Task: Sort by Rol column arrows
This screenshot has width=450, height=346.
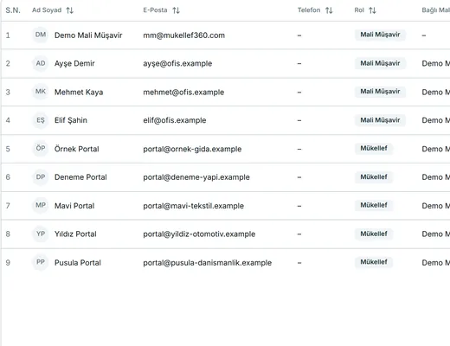Action: coord(372,10)
